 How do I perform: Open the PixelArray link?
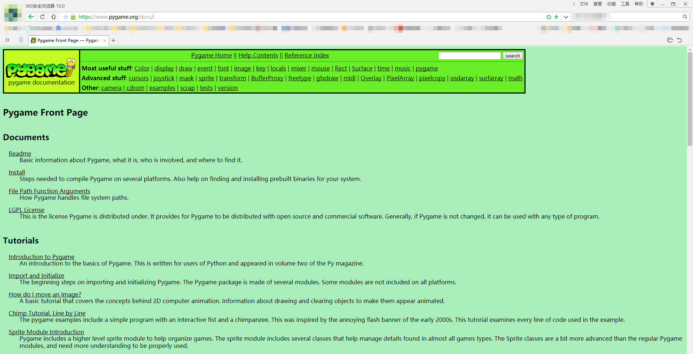400,78
